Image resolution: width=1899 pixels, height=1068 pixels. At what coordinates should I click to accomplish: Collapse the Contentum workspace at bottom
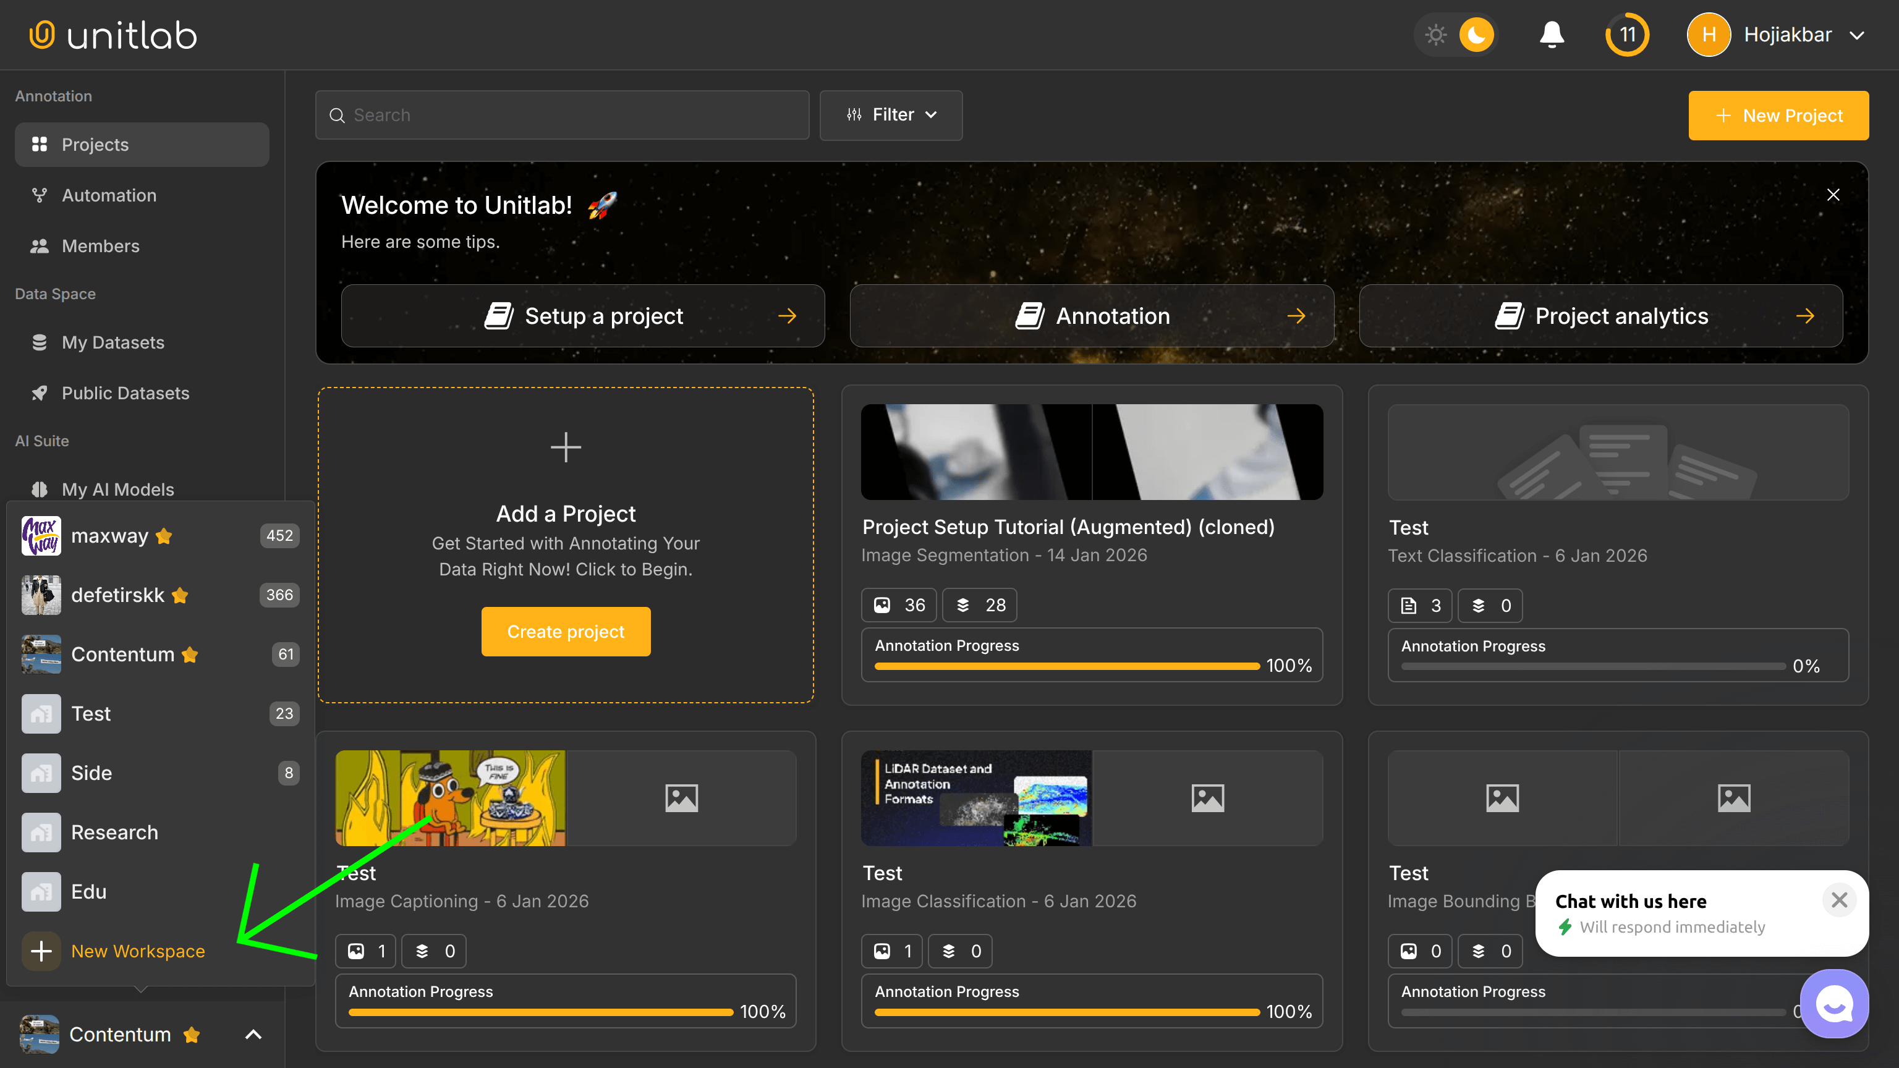(252, 1034)
